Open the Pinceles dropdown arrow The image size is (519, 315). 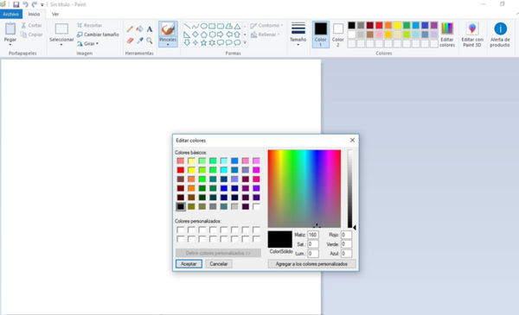[x=168, y=45]
